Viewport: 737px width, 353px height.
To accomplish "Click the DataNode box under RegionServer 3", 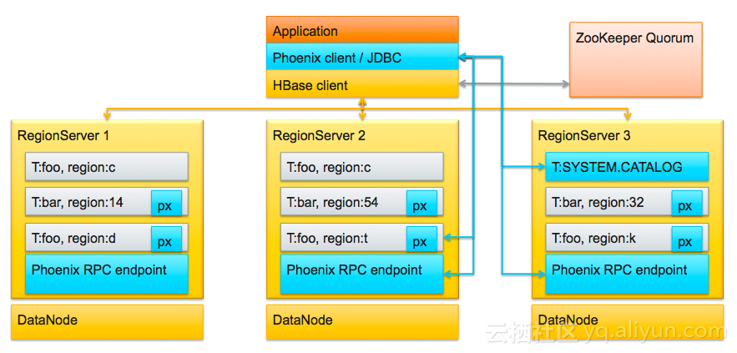I will coord(628,322).
